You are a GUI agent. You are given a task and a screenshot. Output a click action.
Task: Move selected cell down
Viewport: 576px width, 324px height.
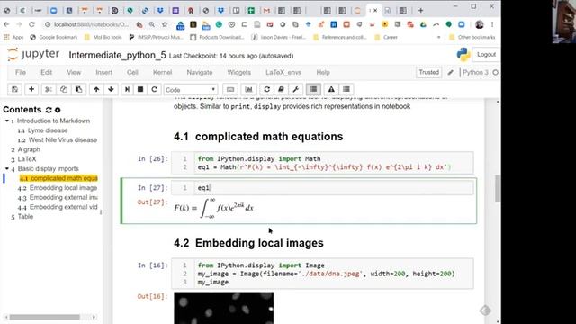pyautogui.click(x=111, y=89)
